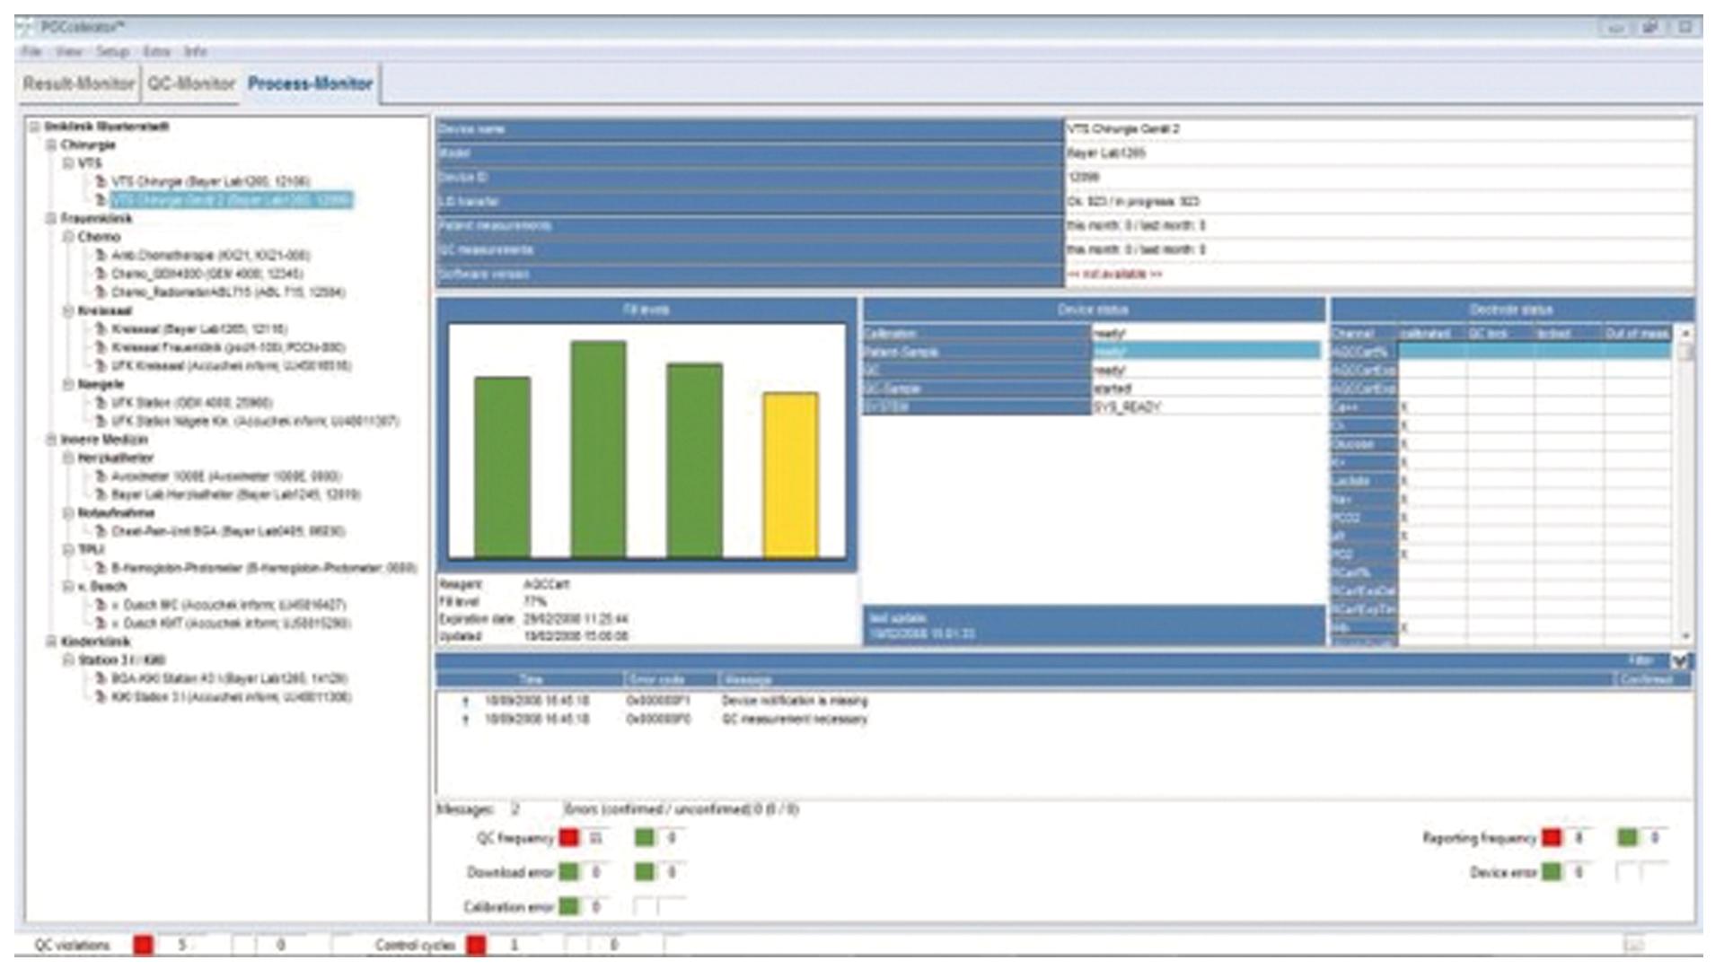Switch to the Result-Monitor tab
The height and width of the screenshot is (969, 1724).
click(79, 83)
